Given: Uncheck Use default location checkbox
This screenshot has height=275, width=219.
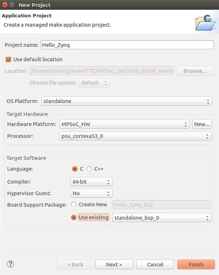Looking at the screenshot, I should click(x=8, y=59).
